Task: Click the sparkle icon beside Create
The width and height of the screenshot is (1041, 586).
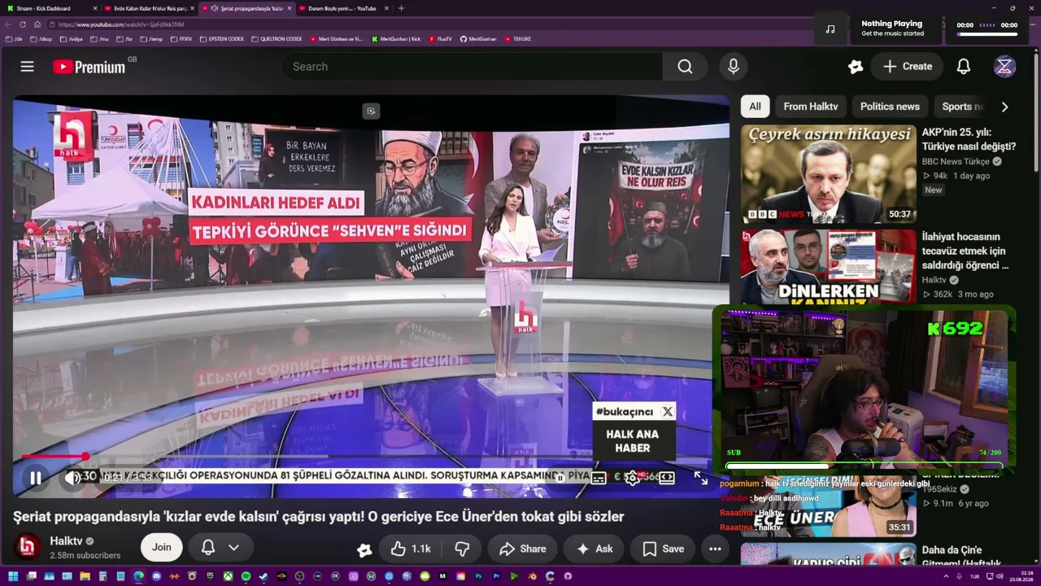Action: coord(856,67)
